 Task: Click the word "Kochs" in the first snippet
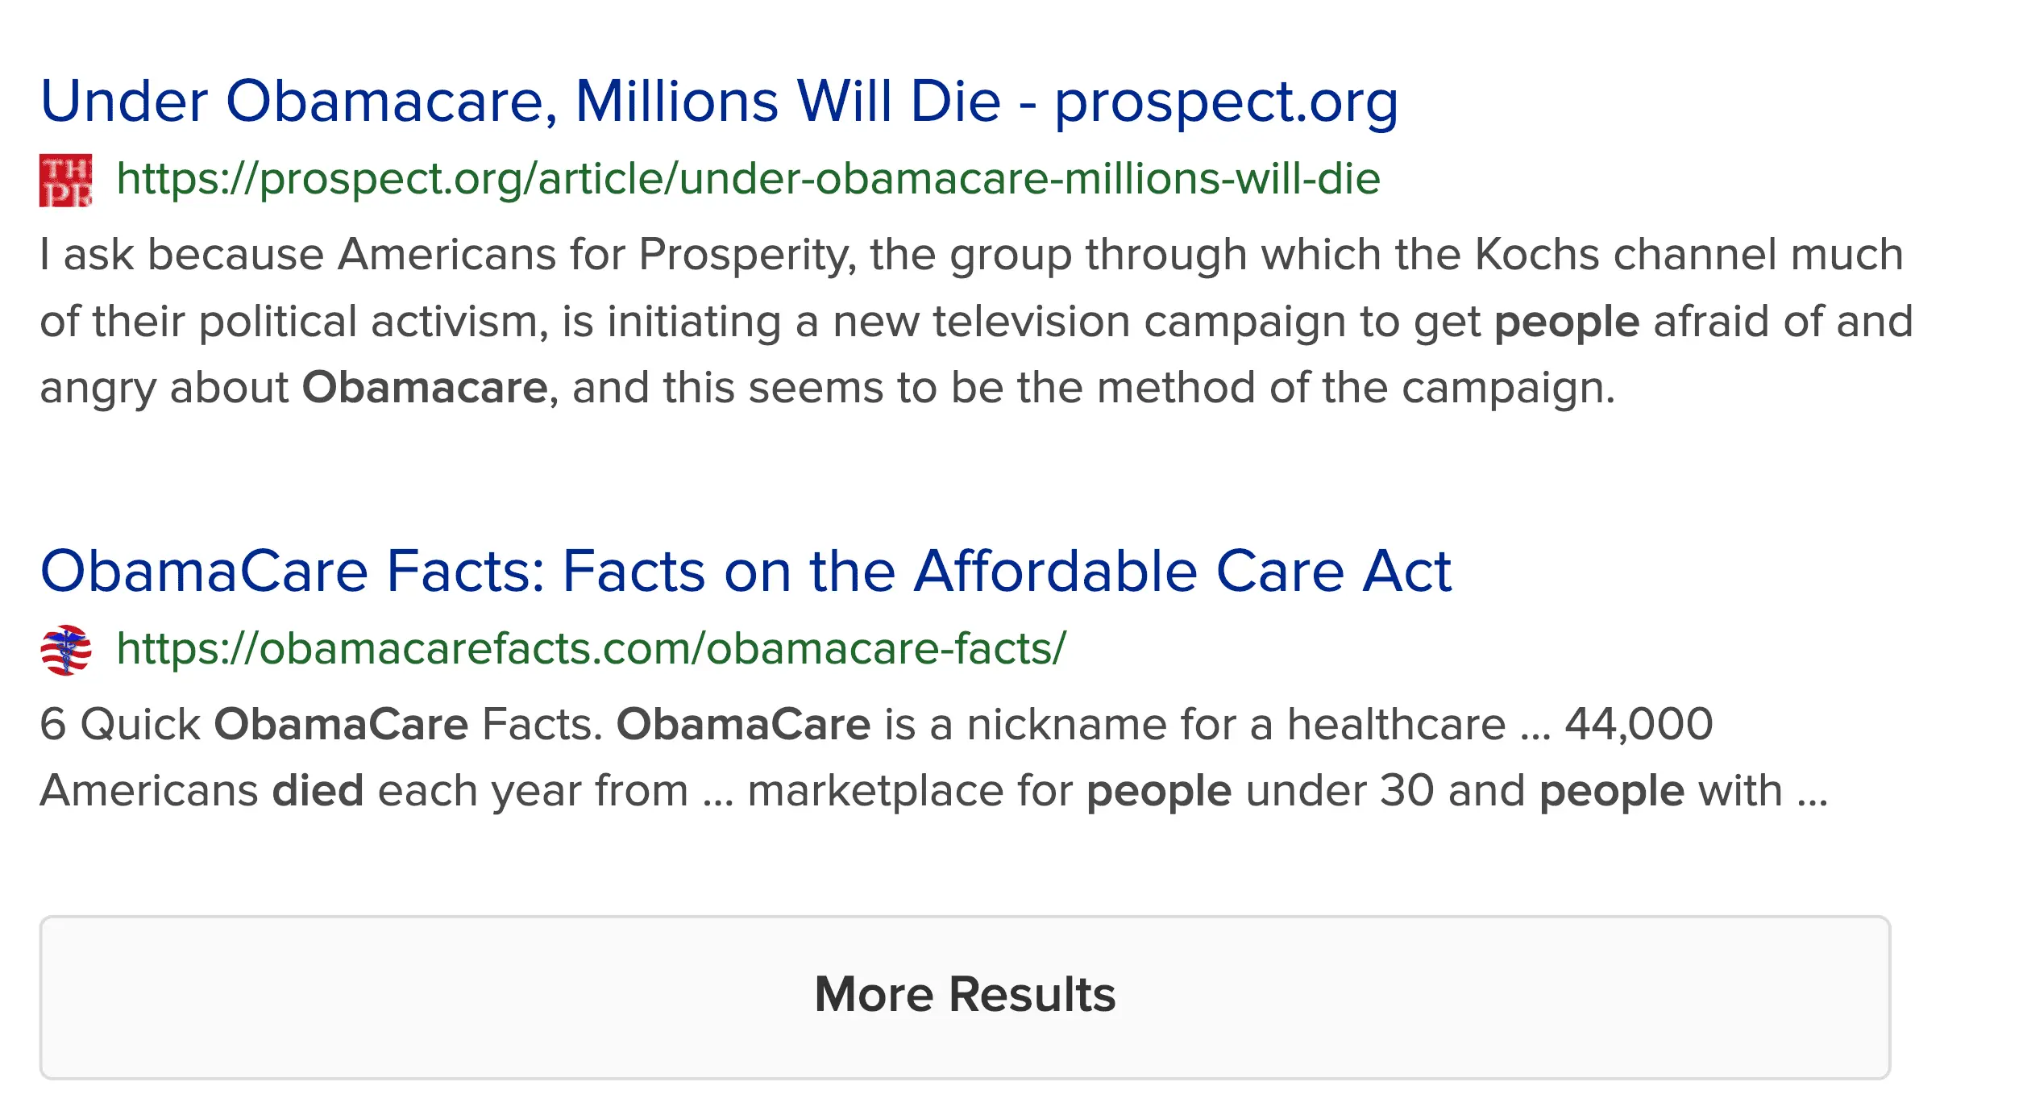click(x=1536, y=256)
